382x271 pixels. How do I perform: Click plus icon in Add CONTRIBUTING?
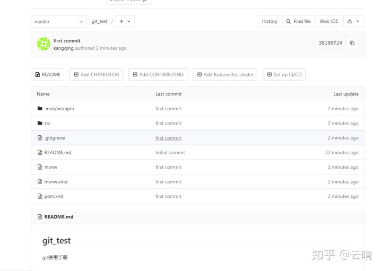click(135, 74)
